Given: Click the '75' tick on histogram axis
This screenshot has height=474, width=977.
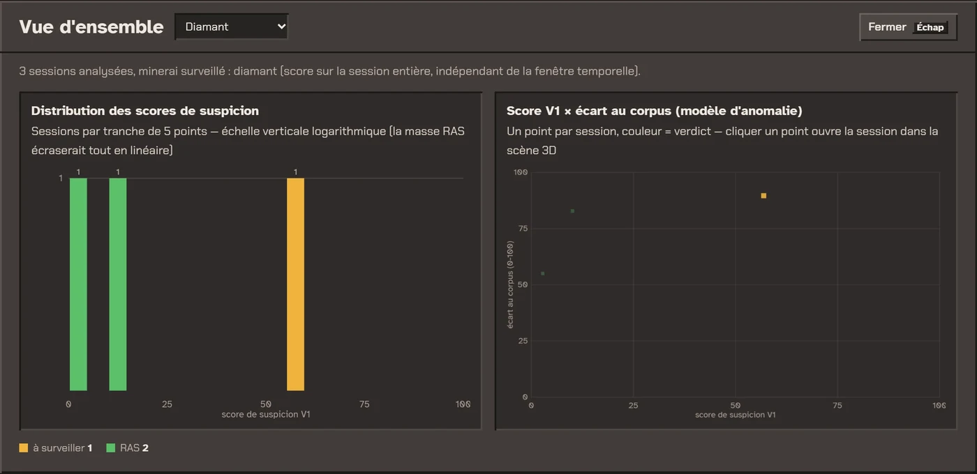Looking at the screenshot, I should (364, 404).
